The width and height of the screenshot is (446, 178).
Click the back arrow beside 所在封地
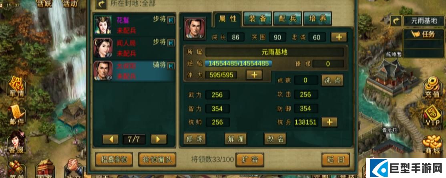[x=101, y=4]
